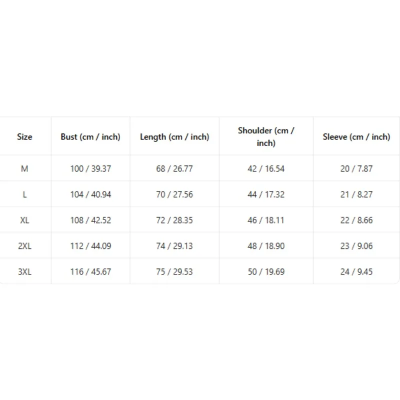Select the Shoulder (cm / inch) header
The height and width of the screenshot is (400, 400).
tap(266, 136)
